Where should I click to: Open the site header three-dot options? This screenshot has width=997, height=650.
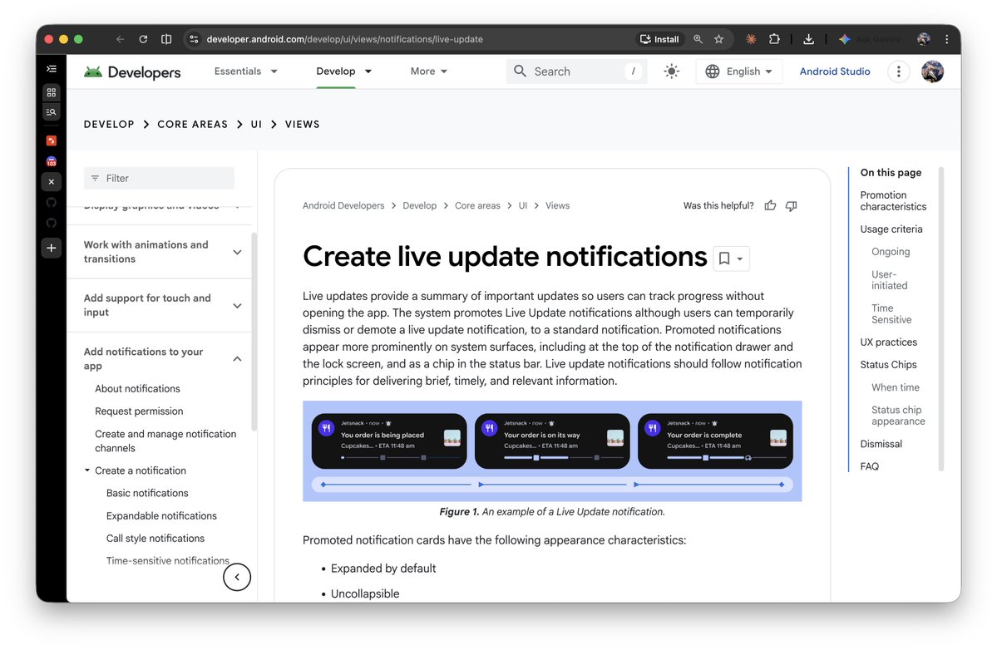[x=898, y=71]
